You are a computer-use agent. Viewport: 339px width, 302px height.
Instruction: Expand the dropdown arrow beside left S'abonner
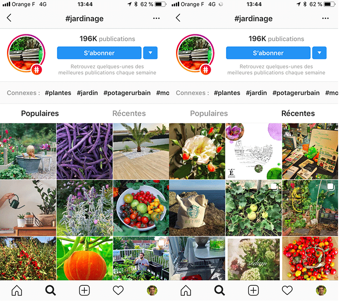pyautogui.click(x=150, y=52)
